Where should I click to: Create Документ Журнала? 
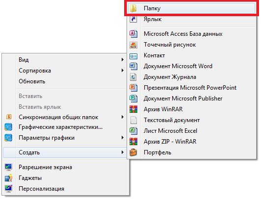(192, 77)
